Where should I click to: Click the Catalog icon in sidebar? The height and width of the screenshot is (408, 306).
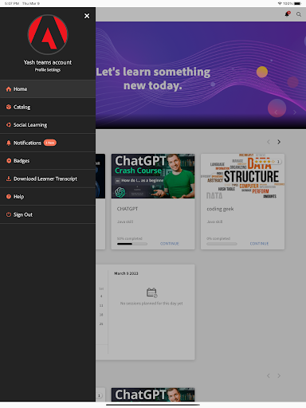click(x=9, y=107)
